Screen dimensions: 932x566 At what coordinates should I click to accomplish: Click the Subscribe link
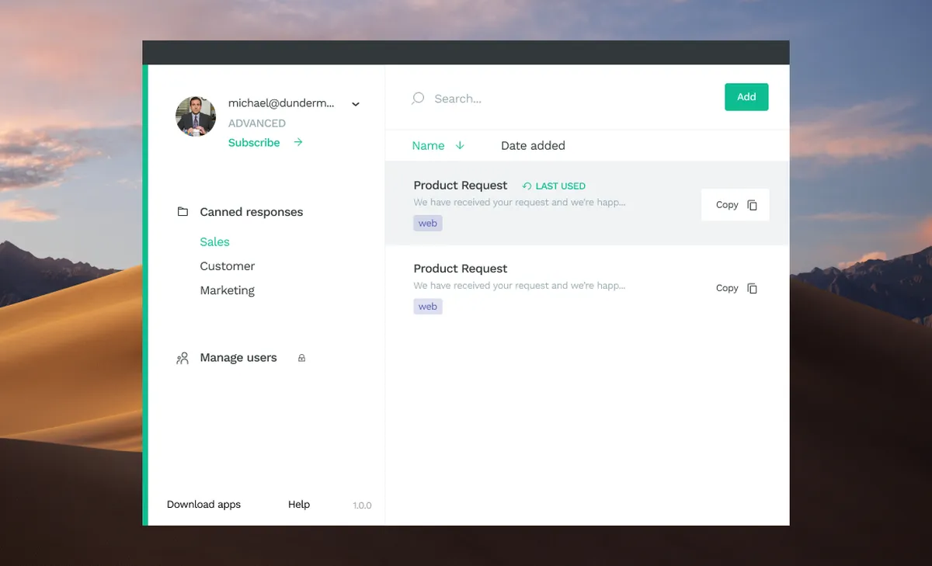click(254, 143)
